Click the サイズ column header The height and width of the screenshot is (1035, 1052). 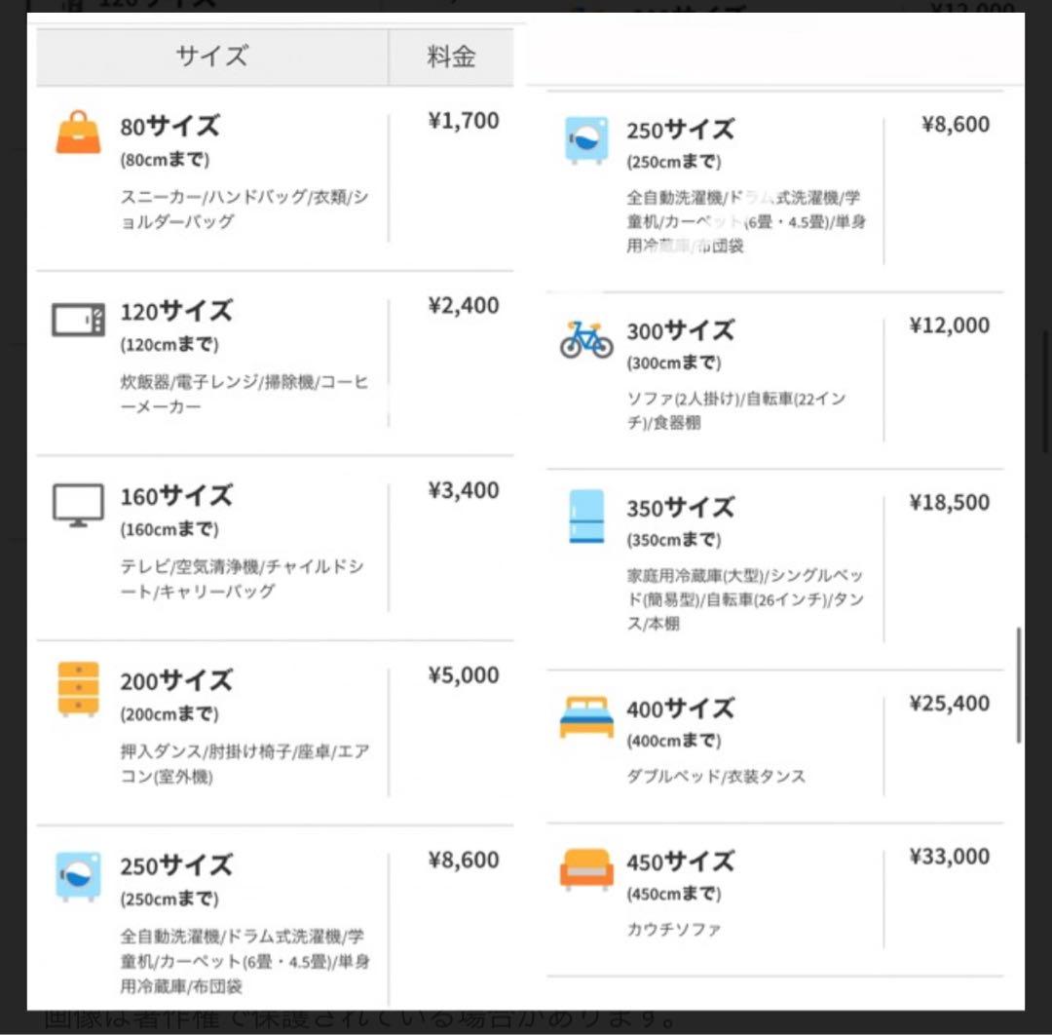click(211, 57)
